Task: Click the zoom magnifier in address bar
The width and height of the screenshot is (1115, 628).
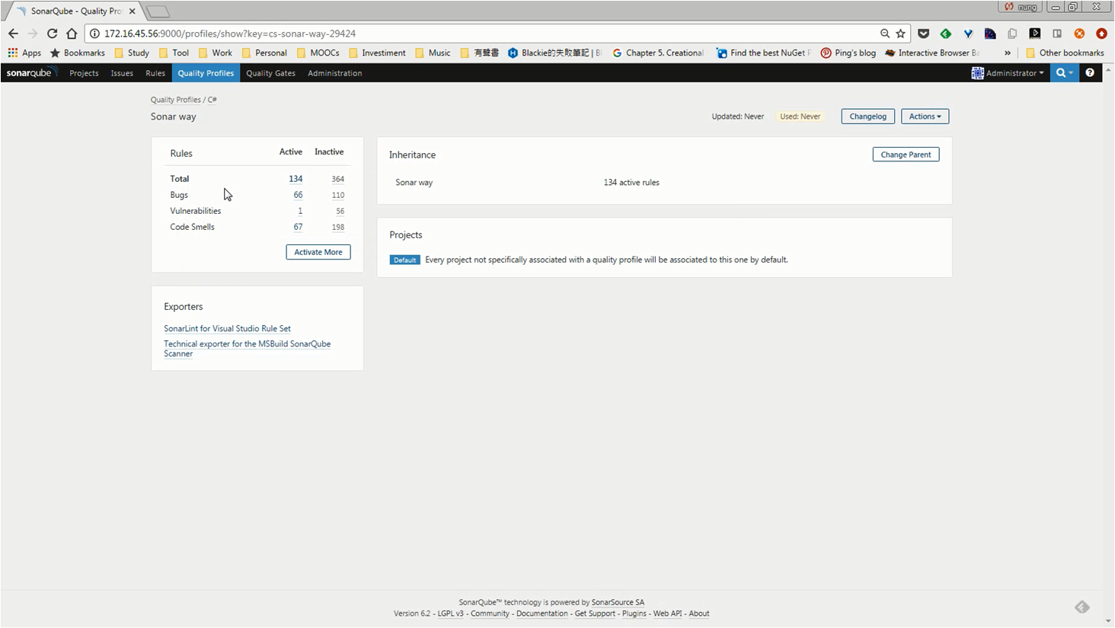Action: (885, 33)
